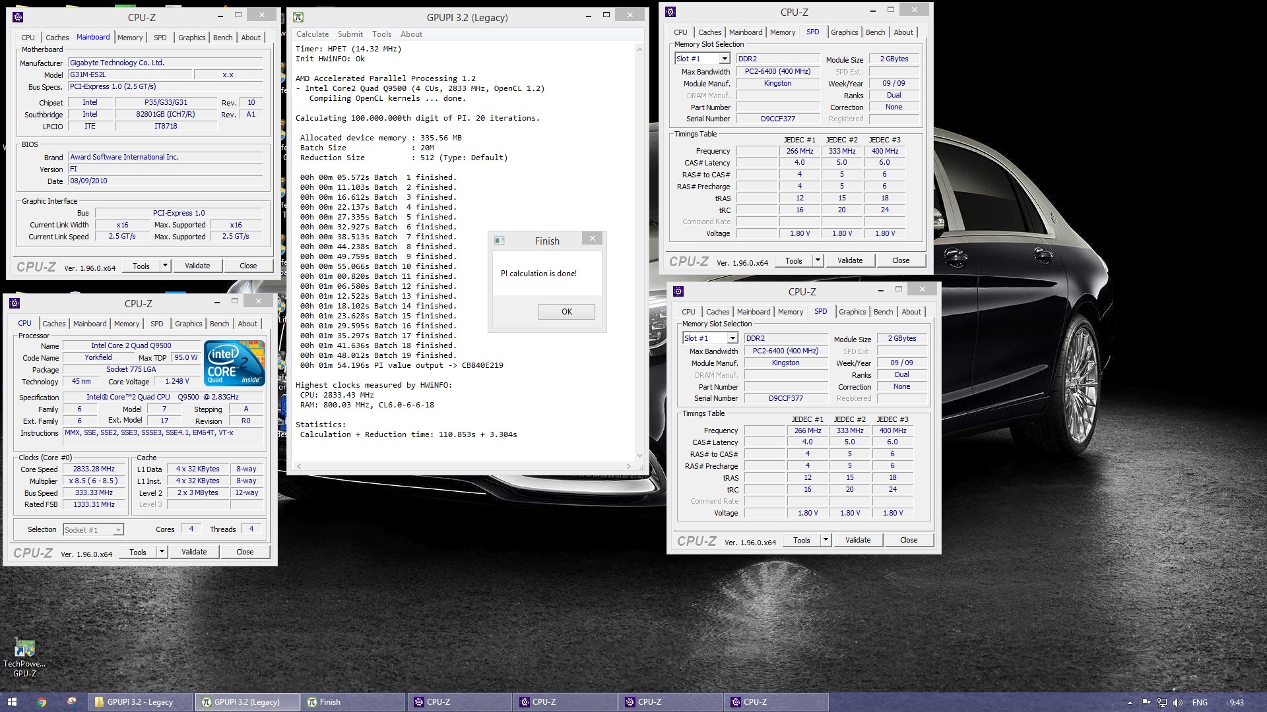Close the Finish dialog with its X
The image size is (1267, 712).
pos(592,239)
